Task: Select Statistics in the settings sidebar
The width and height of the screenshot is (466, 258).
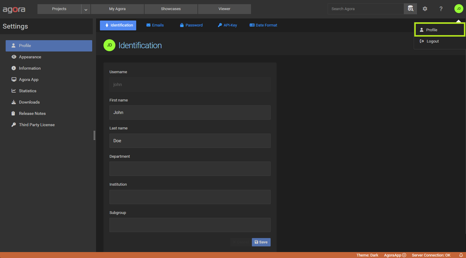Action: (28, 91)
